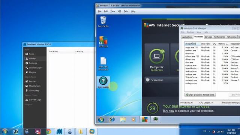Select Recycle Bin icon on VM desktop
The width and height of the screenshot is (240, 135).
103,22
